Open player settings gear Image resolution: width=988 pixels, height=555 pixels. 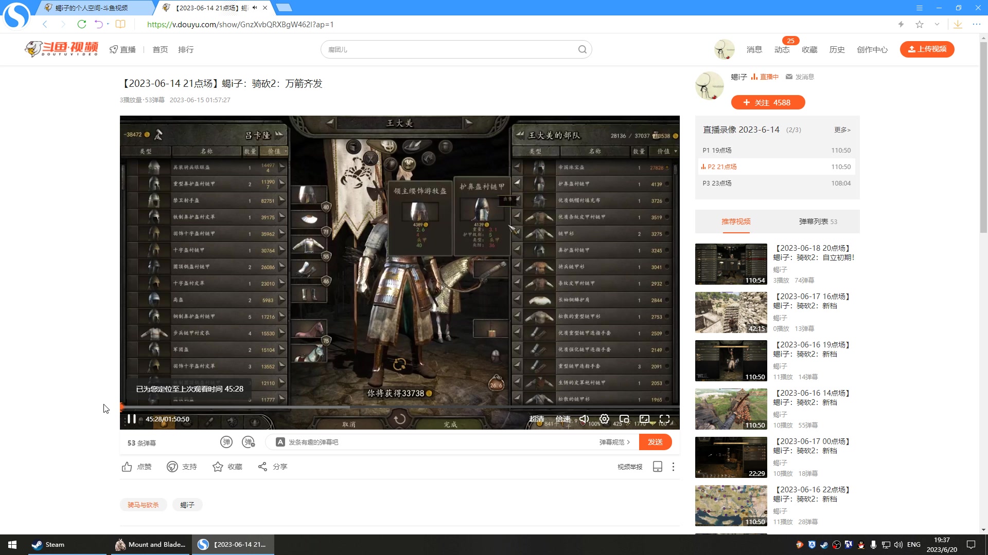(x=604, y=419)
